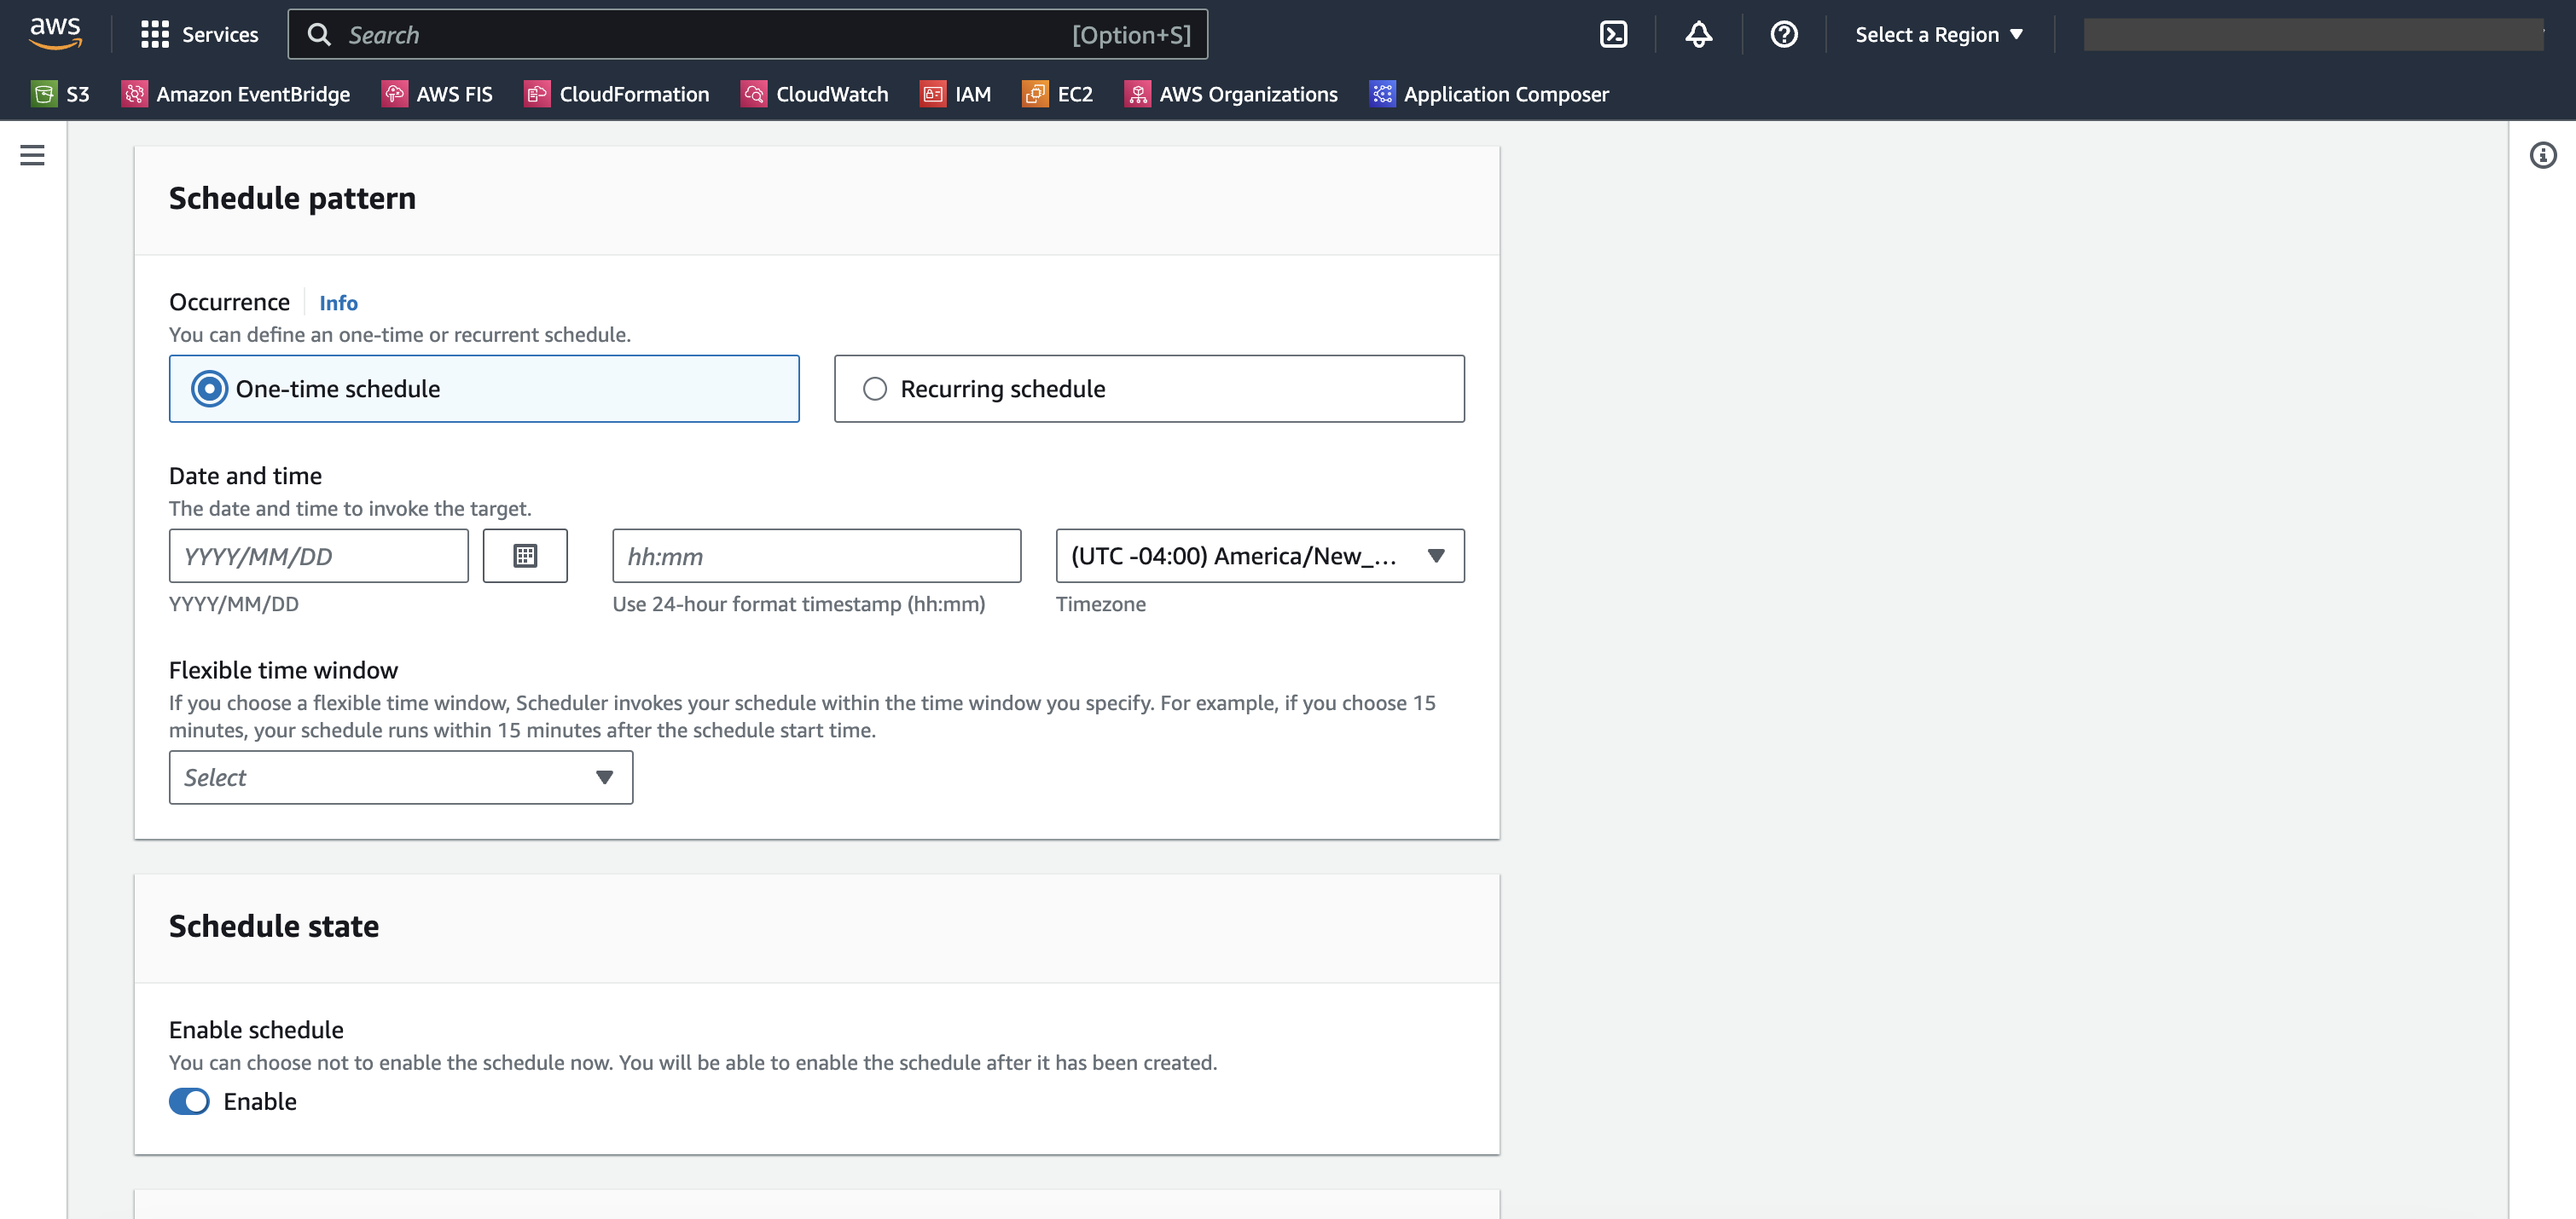Launch CloudShell from the top bar
Viewport: 2576px width, 1219px height.
pos(1613,34)
